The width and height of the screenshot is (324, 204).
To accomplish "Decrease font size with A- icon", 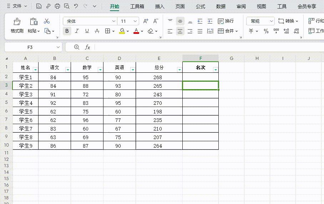I will [x=156, y=21].
